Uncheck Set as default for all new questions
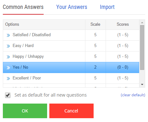Screen dimensions: 148x122 point(8,95)
